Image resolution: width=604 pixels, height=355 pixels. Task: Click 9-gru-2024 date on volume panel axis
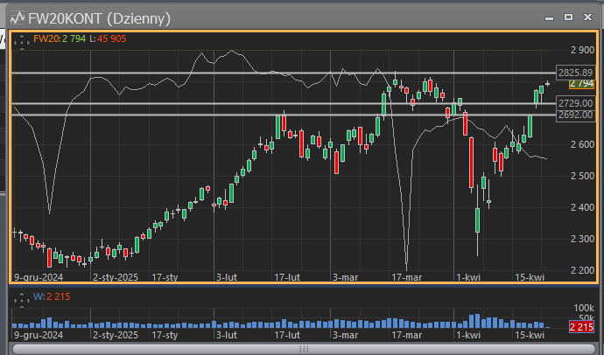pos(39,335)
